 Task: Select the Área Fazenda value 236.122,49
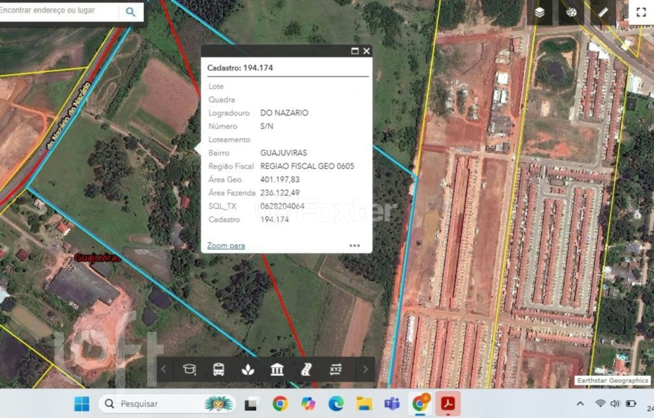[x=280, y=193]
